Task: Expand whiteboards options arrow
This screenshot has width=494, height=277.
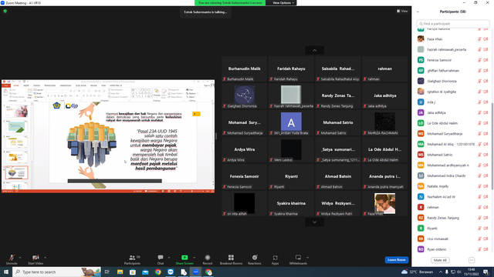Action: (x=307, y=258)
